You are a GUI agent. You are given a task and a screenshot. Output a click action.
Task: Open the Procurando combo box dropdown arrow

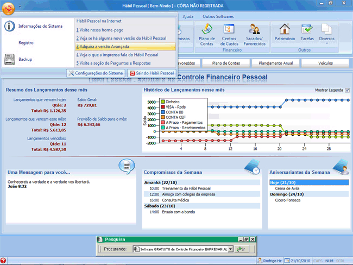(231, 249)
